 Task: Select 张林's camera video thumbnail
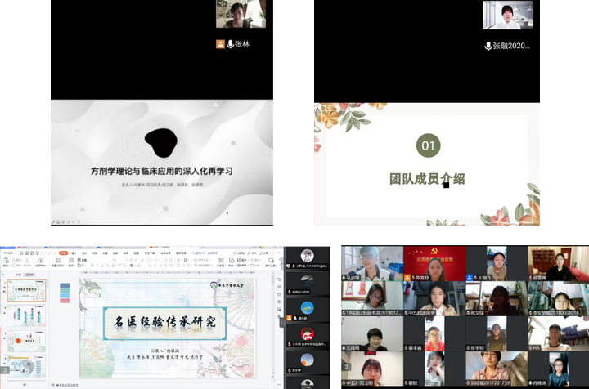click(x=241, y=15)
